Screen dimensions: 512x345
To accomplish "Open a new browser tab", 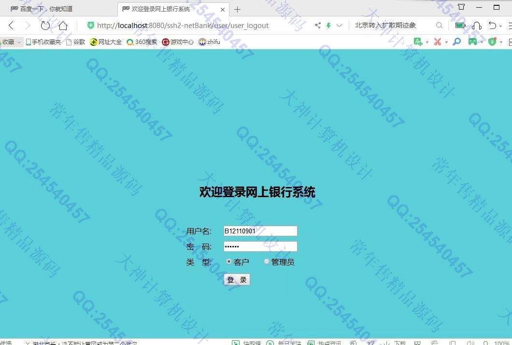I will click(x=237, y=10).
